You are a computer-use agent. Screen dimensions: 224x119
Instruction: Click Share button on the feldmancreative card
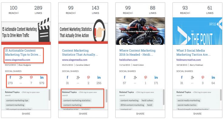(x=197, y=114)
